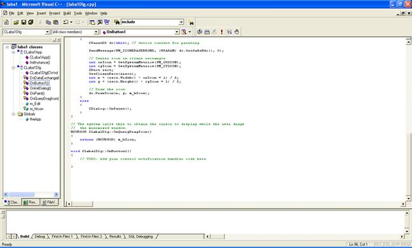Select the Results output tab
The image size is (412, 248).
click(x=115, y=237)
